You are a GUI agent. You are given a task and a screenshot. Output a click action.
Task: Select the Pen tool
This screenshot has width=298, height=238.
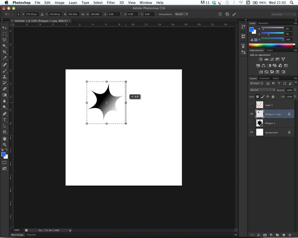4,113
